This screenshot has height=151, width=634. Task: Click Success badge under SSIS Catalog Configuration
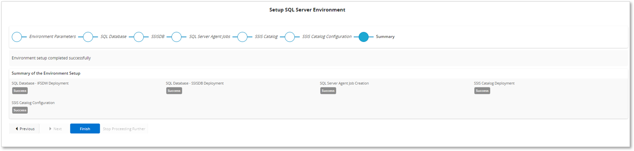click(x=20, y=110)
